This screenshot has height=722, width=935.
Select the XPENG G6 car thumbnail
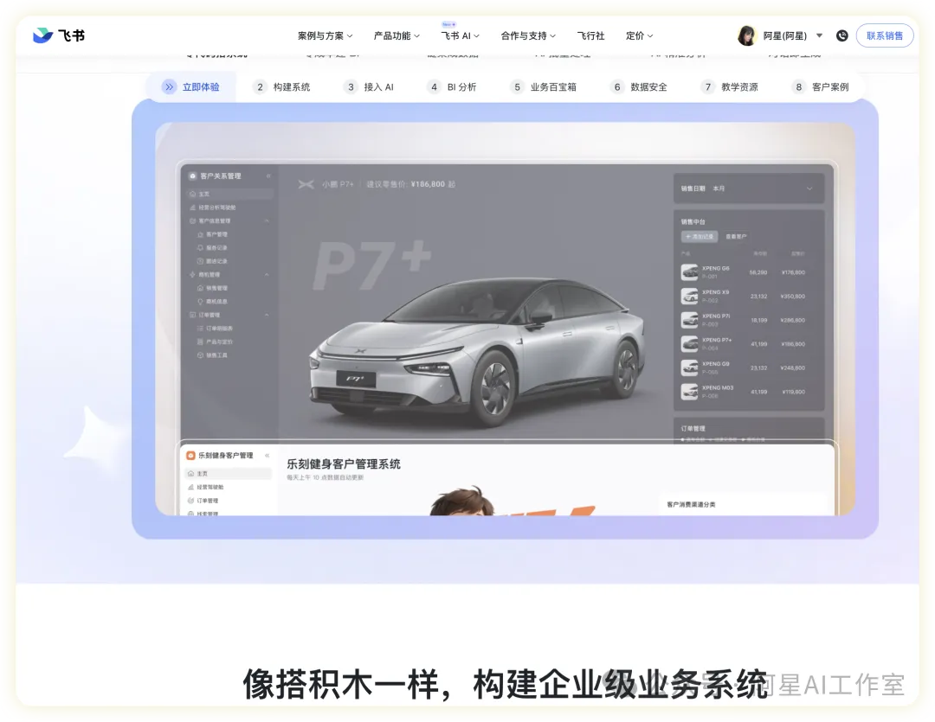[x=689, y=272]
